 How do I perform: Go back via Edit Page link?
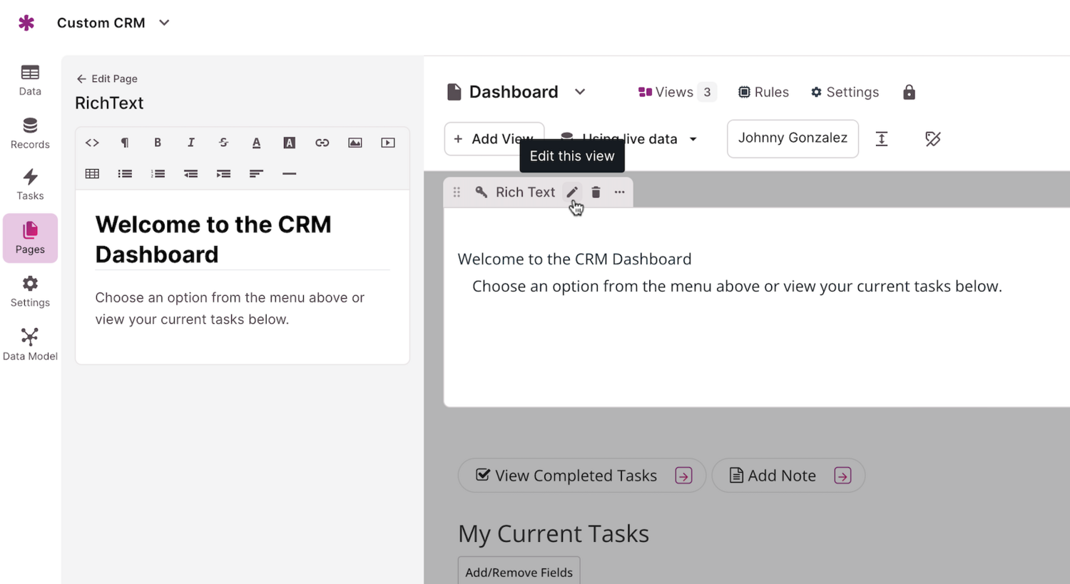pos(107,78)
